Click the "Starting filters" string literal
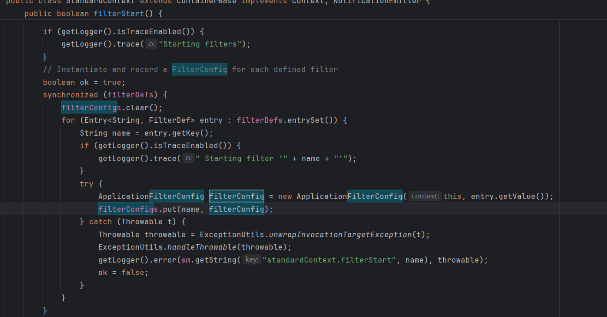 (200, 44)
